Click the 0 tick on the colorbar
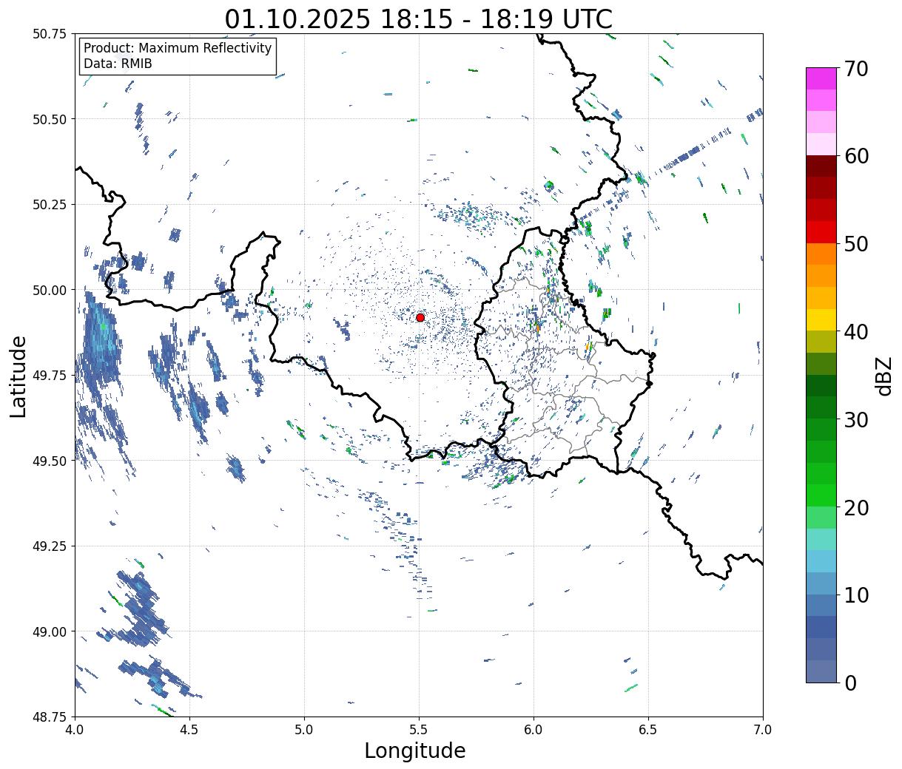 [849, 683]
